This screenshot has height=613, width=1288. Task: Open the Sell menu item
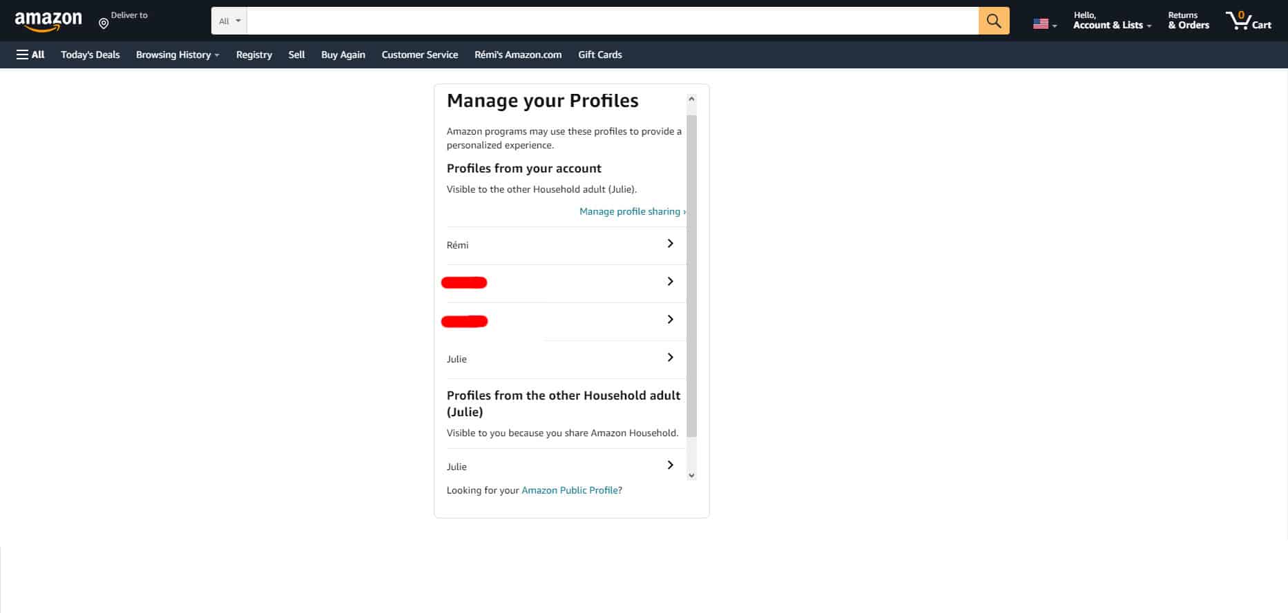pyautogui.click(x=296, y=55)
